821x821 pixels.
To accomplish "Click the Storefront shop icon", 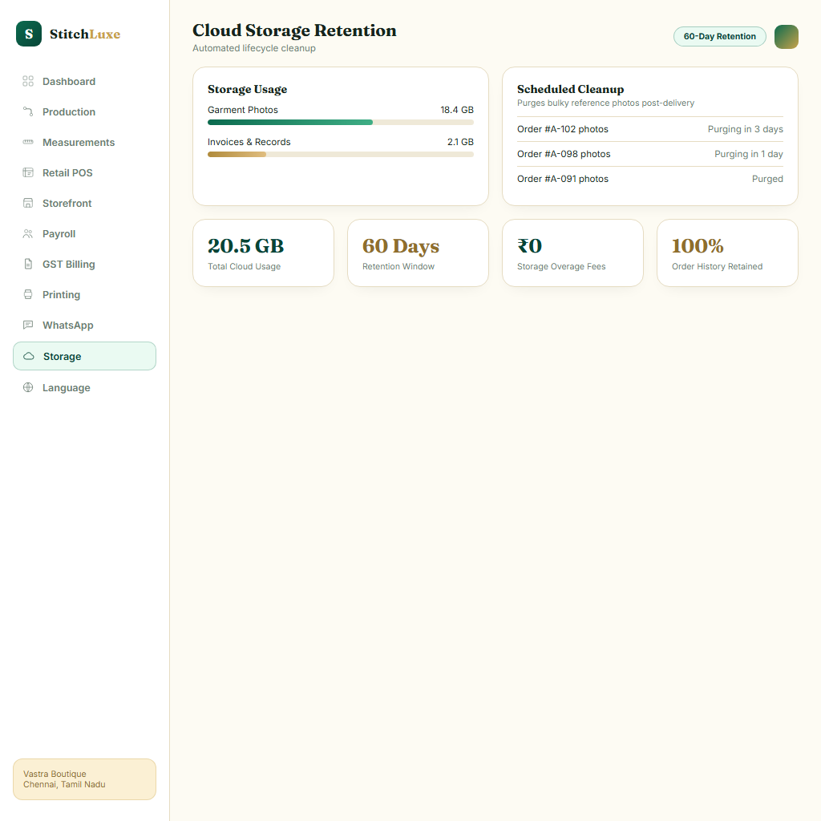I will coord(28,203).
